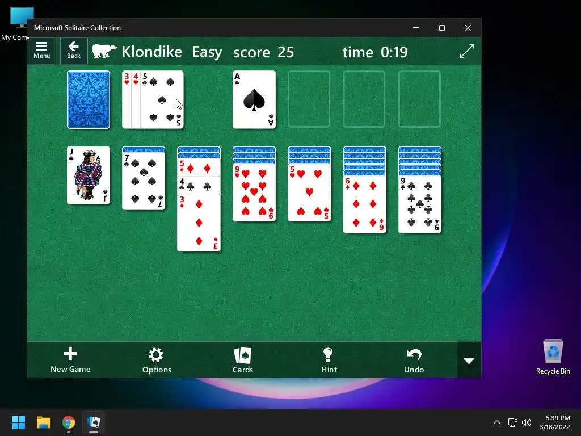Select the 7 of spades card
This screenshot has height=436, width=581.
click(144, 181)
